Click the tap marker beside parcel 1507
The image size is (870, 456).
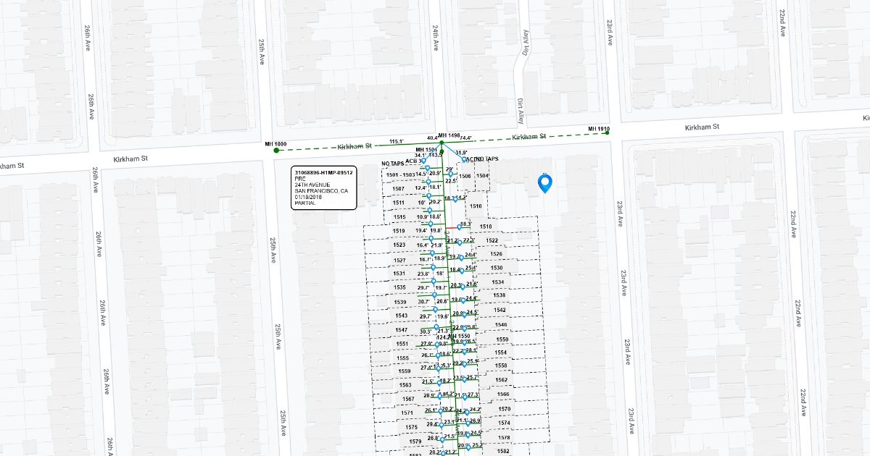pyautogui.click(x=428, y=182)
